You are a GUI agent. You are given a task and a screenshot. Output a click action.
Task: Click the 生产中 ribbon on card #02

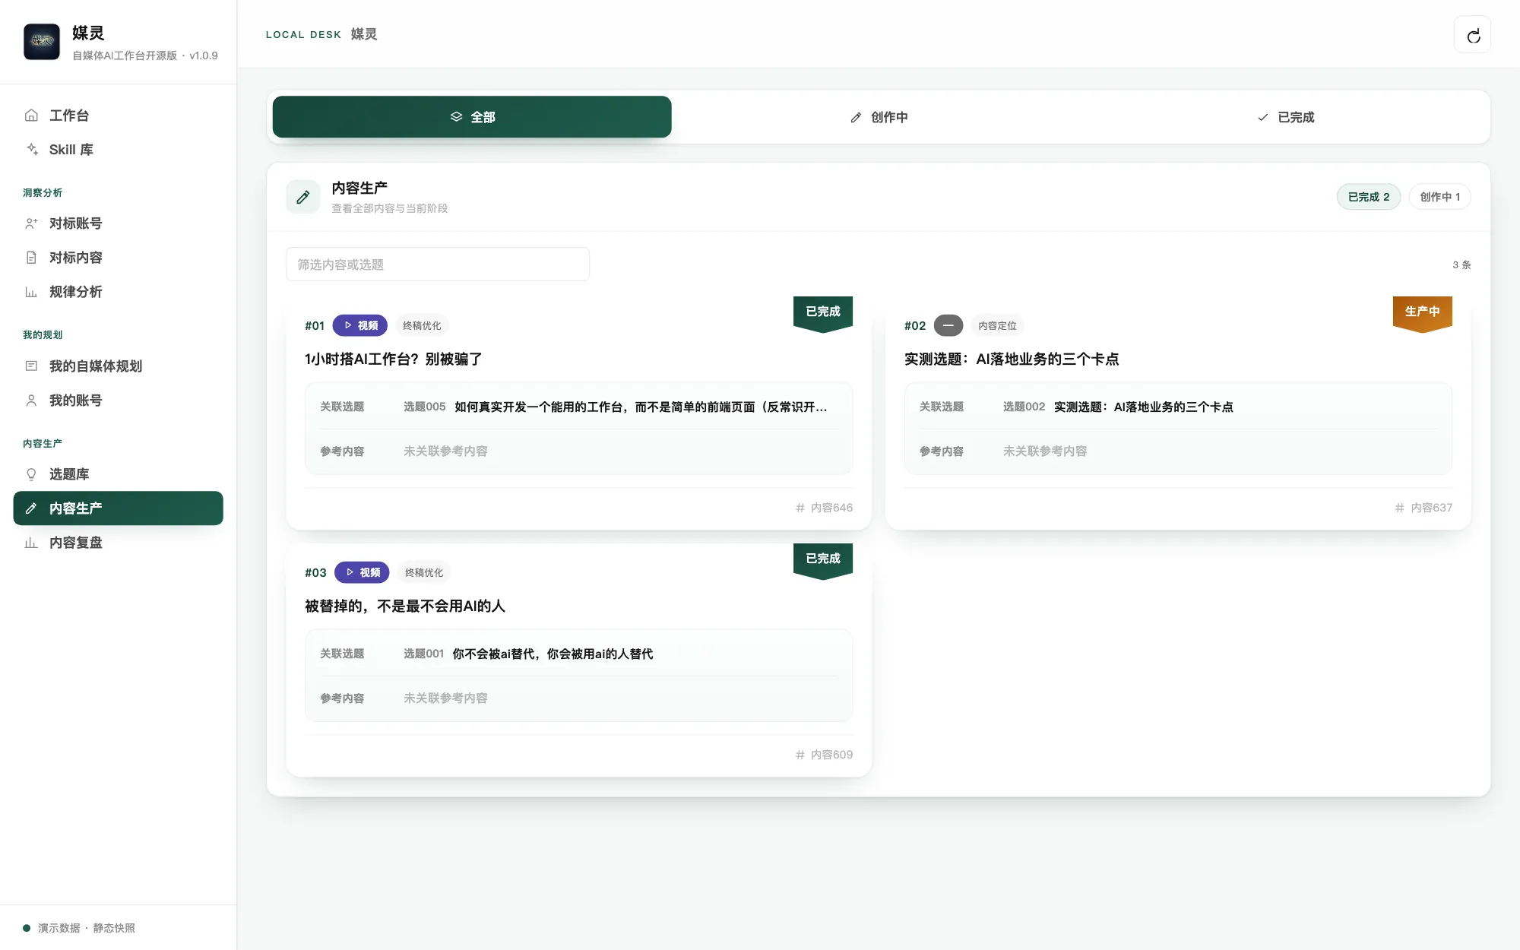[1423, 313]
